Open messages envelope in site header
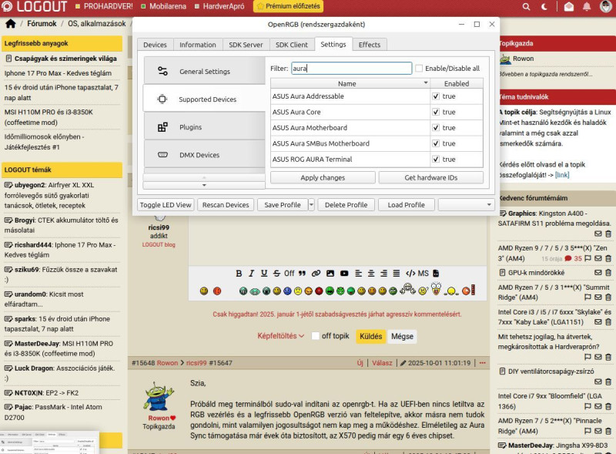 tap(569, 7)
